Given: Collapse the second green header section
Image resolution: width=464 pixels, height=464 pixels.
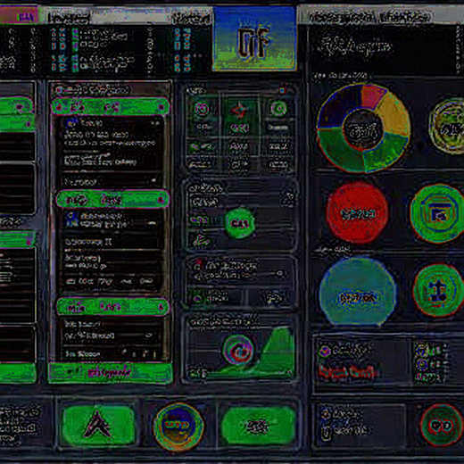Looking at the screenshot, I should point(112,199).
